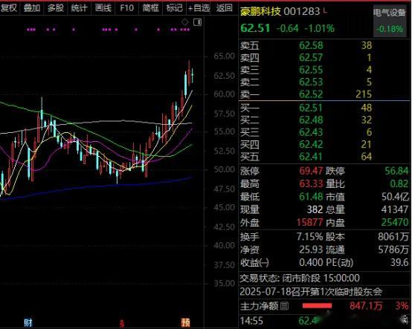412x329 pixels.
Task: Open the 复权 adjustment menu
Action: pos(9,8)
